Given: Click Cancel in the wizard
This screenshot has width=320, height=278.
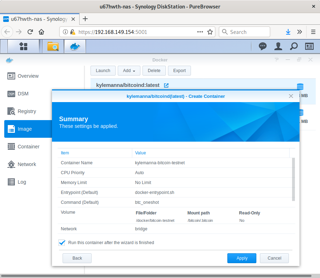Looking at the screenshot, I should coord(274,258).
